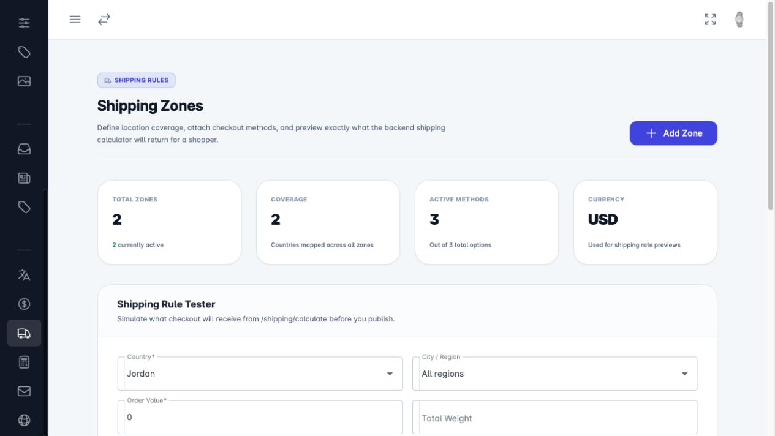Open the City / Region dropdown
The image size is (775, 436).
[554, 374]
